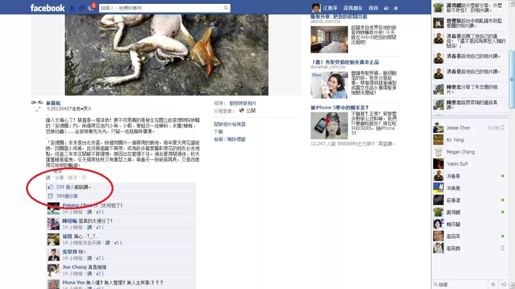Image resolution: width=515 pixels, height=289 pixels.
Task: Open the account settings gear in header
Action: [x=396, y=8]
